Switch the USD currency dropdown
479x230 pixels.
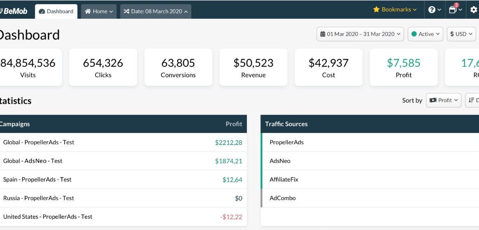pos(461,34)
